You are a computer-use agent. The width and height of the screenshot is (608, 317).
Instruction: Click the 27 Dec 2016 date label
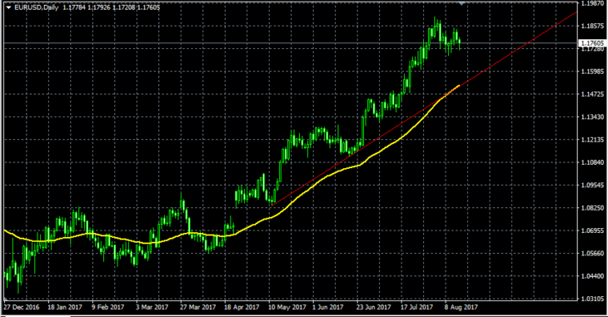tap(22, 307)
